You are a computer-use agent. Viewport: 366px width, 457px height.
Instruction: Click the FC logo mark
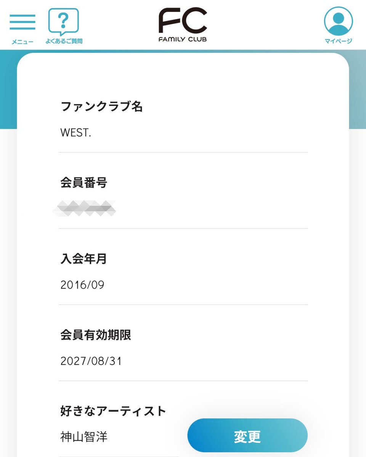coord(183,21)
